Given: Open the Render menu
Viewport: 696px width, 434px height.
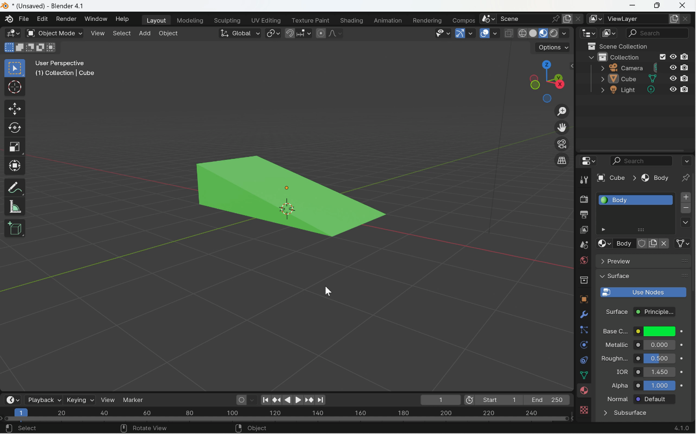Looking at the screenshot, I should click(66, 19).
